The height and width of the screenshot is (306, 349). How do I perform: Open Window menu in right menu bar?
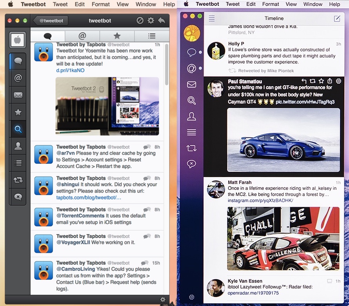point(313,4)
